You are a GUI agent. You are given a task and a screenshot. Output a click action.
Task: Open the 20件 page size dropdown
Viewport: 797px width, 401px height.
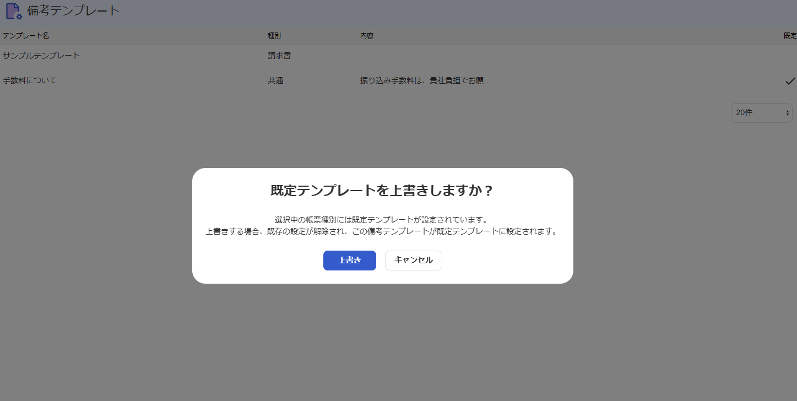point(761,112)
